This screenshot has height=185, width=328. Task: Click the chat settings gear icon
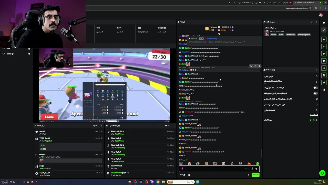click(x=248, y=175)
